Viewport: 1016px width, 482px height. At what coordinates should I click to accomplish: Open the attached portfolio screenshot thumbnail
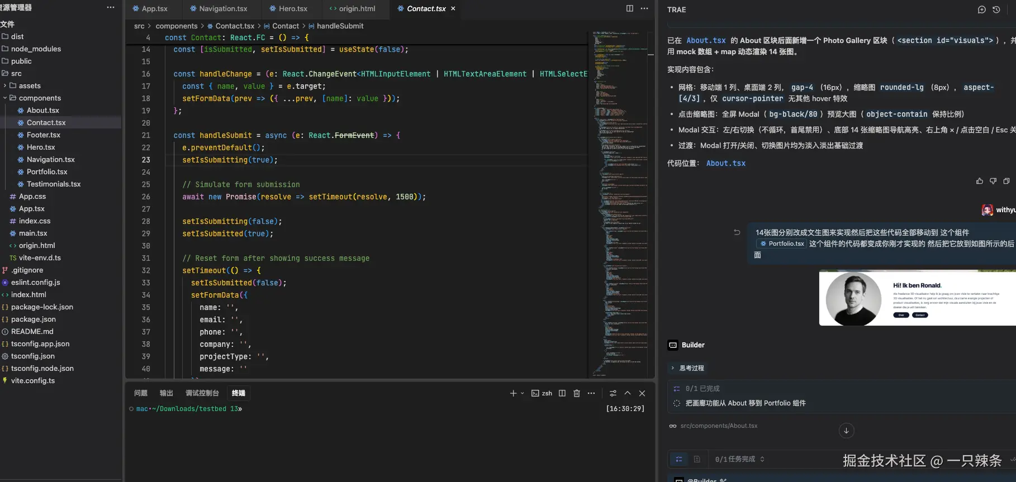[x=917, y=298]
